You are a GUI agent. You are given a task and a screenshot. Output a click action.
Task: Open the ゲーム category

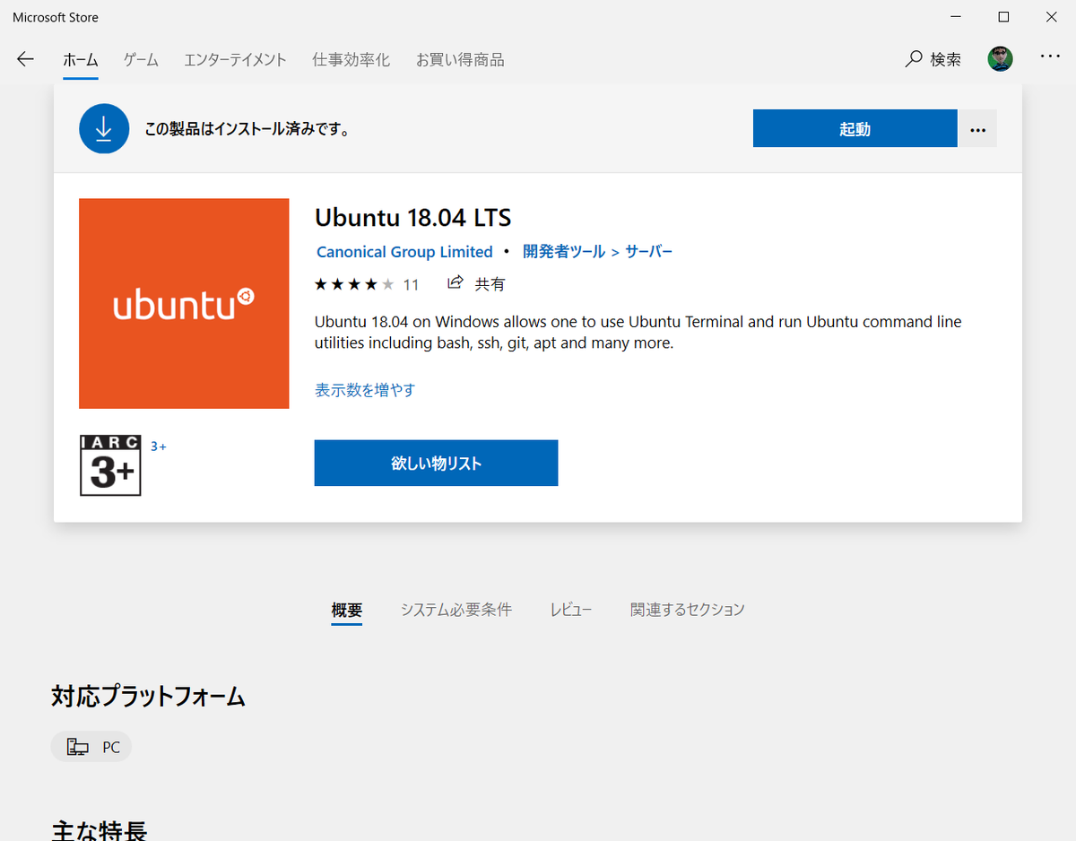point(140,59)
